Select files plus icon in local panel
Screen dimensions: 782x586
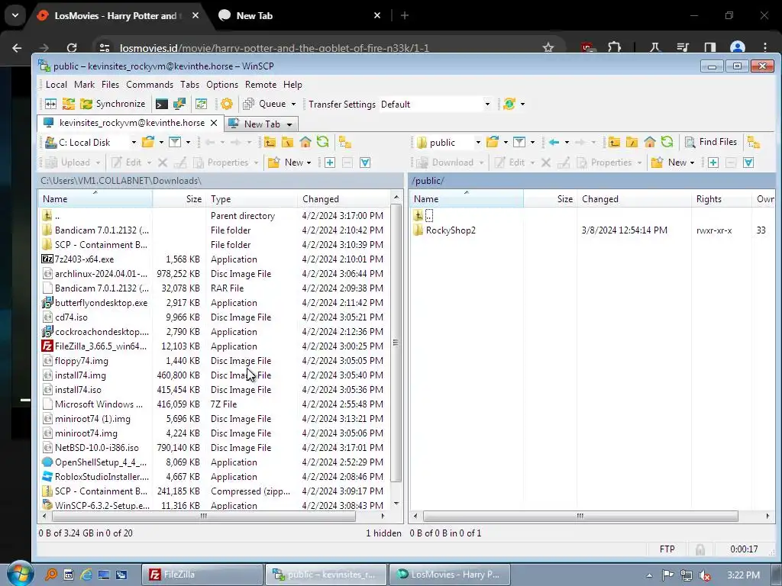pyautogui.click(x=330, y=163)
